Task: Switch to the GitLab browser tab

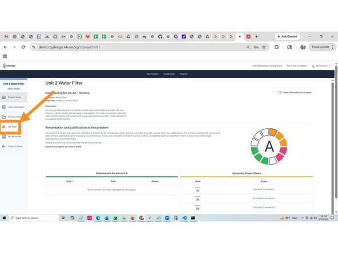Action: [x=88, y=36]
